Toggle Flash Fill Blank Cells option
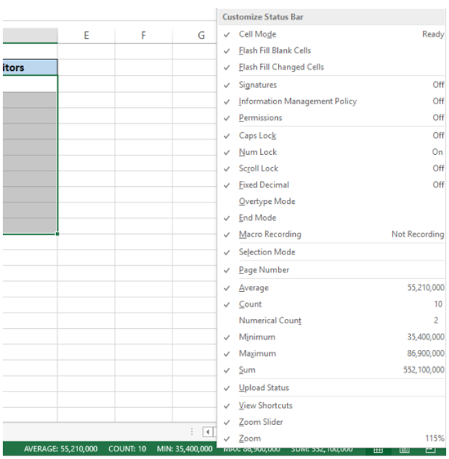 (332, 50)
